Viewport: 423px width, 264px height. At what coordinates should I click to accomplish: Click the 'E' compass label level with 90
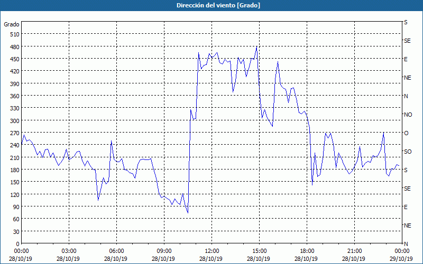[x=406, y=207]
